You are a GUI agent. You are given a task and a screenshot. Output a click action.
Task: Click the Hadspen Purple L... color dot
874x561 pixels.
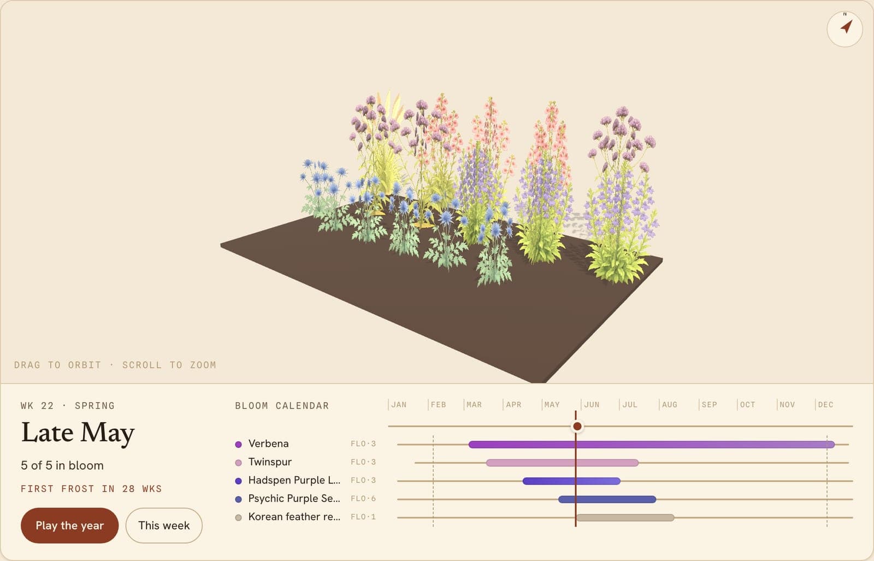238,481
